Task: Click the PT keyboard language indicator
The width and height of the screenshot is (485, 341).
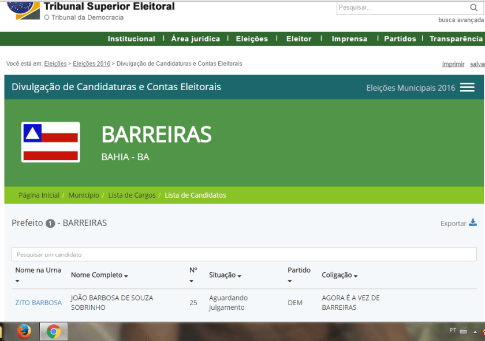Action: [452, 331]
